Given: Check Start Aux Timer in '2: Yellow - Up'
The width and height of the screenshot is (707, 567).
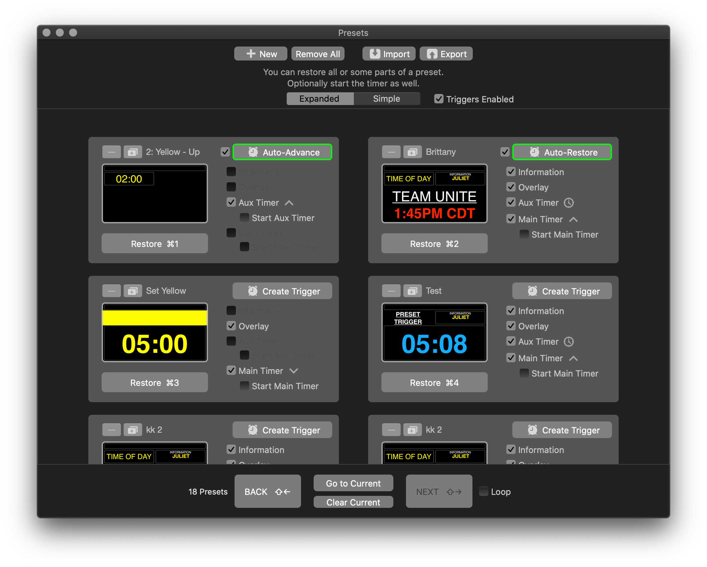Looking at the screenshot, I should 245,218.
